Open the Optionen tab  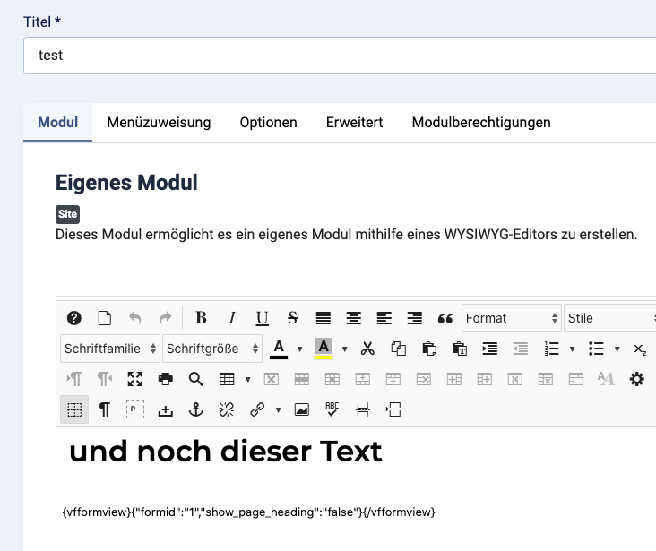(x=269, y=123)
